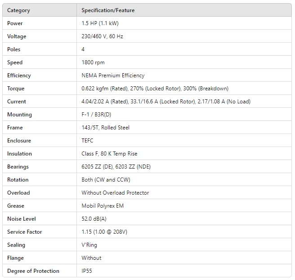The width and height of the screenshot is (295, 280).
Task: Click the 1.5 HP (1.1 kW) value
Action: click(x=100, y=23)
